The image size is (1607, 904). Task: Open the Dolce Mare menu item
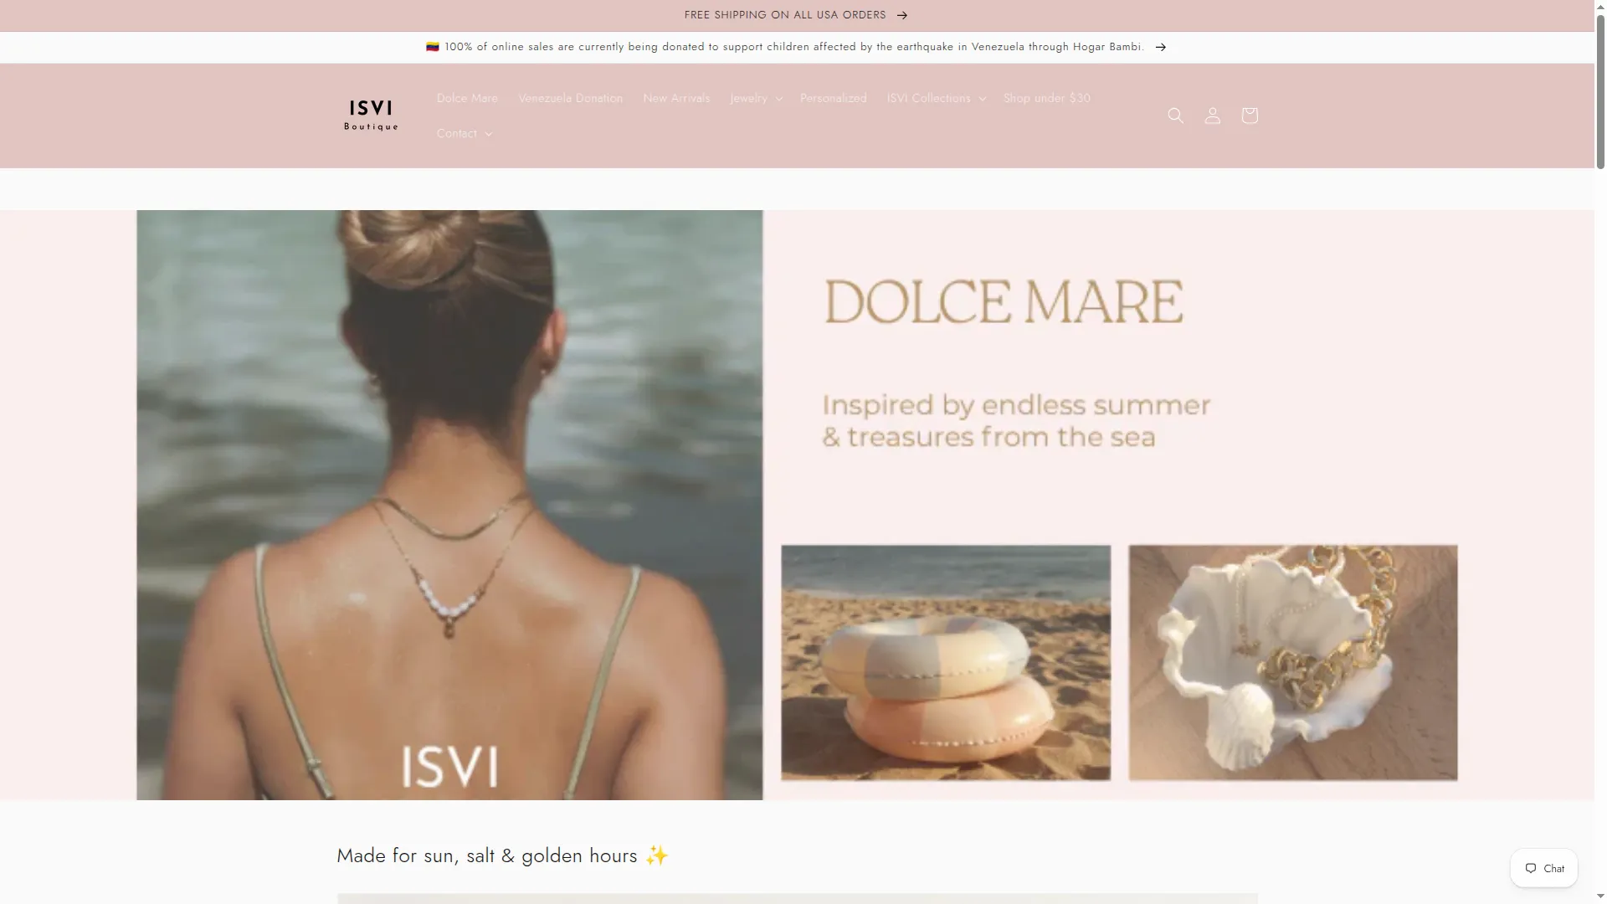467,98
